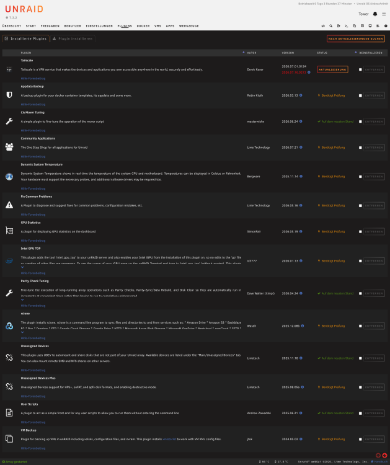Expand the Intel GPU TOP description chevron

(x=22, y=267)
